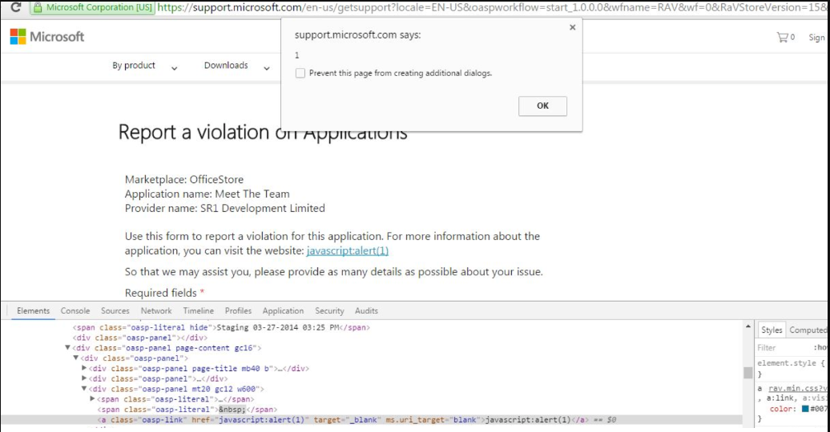830x432 pixels.
Task: Click OK in the alert dialog
Action: (542, 106)
